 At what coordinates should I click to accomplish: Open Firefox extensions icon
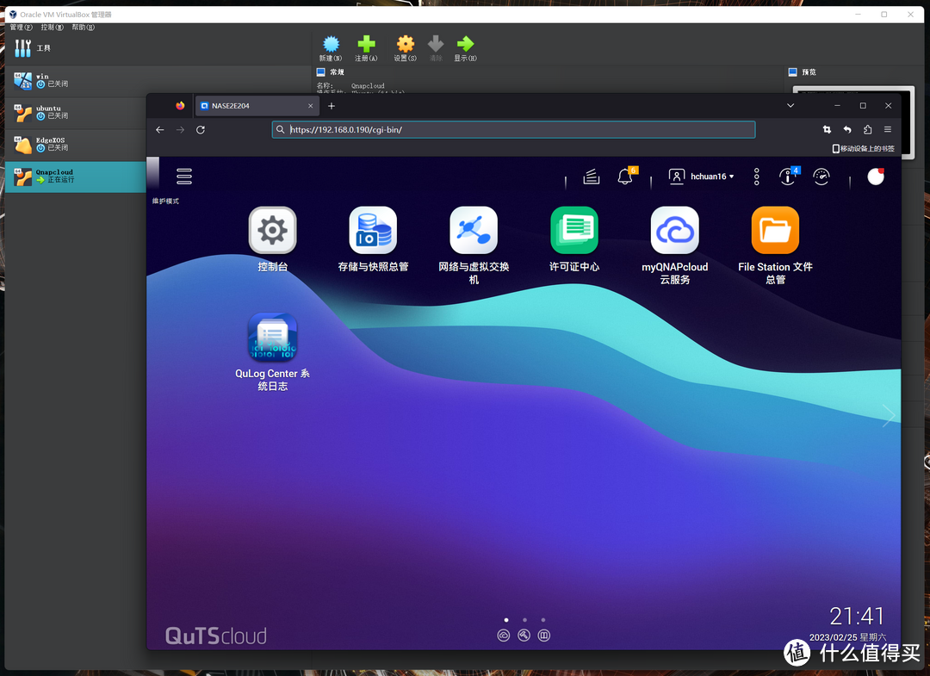tap(868, 129)
